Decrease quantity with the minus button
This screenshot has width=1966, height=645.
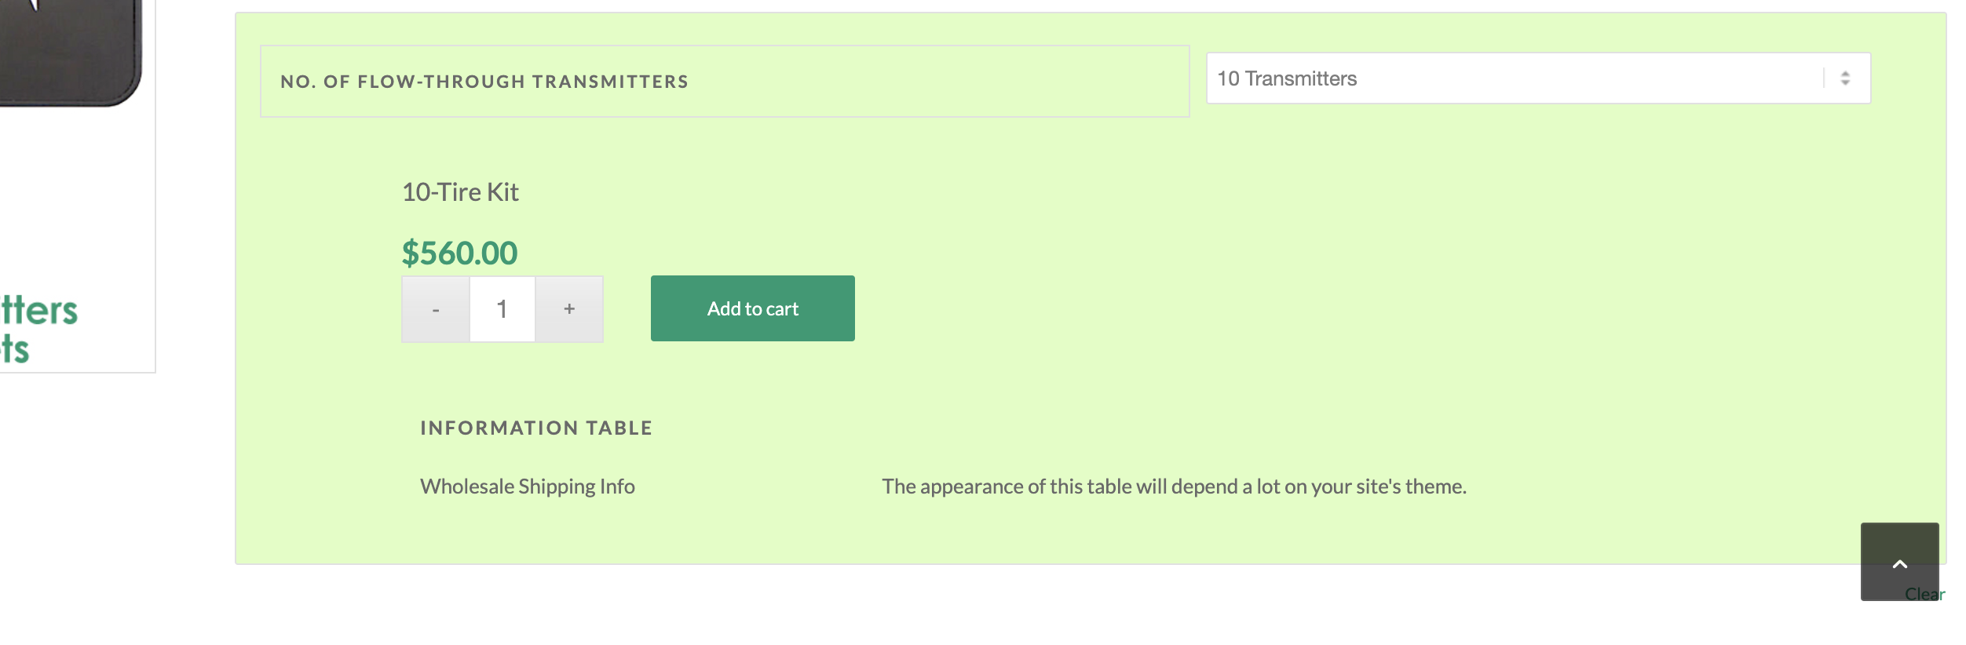point(436,309)
